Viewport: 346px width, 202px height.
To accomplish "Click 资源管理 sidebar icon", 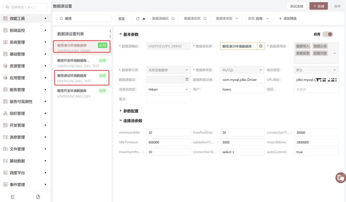I will [x=5, y=66].
